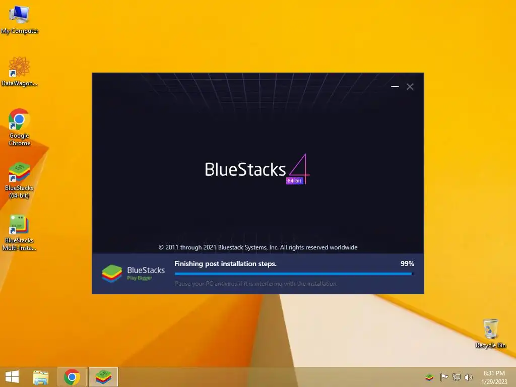This screenshot has height=387, width=516.
Task: Select the DataWagon desktop shortcut
Action: (x=19, y=72)
